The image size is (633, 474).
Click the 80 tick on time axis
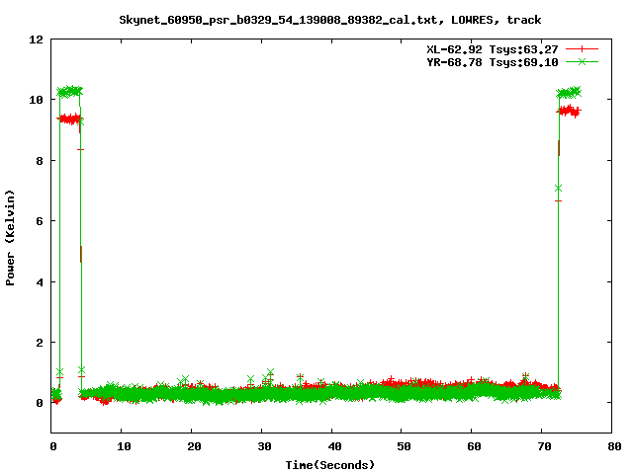[x=614, y=446]
